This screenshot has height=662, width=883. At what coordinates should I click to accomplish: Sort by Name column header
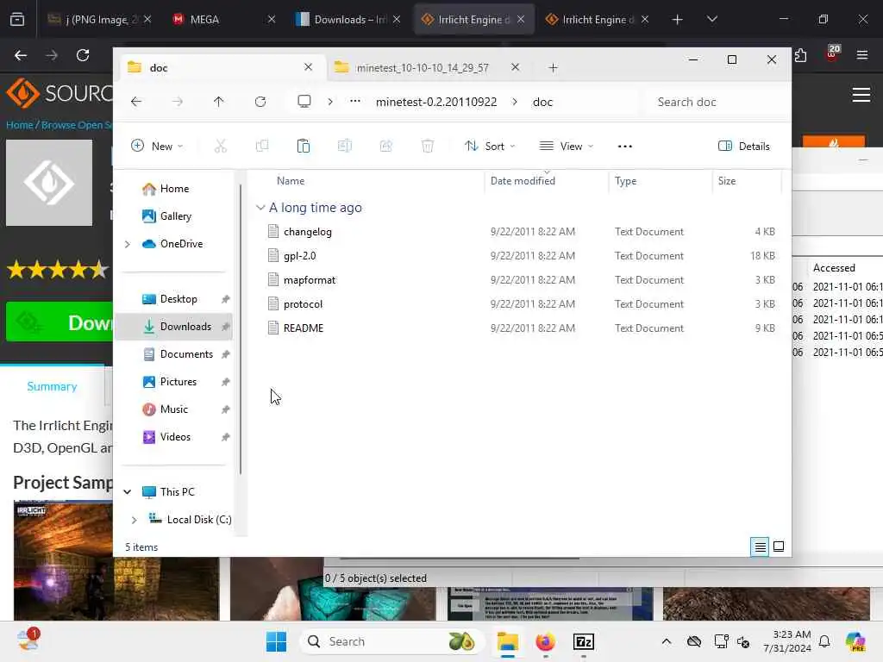(x=291, y=181)
